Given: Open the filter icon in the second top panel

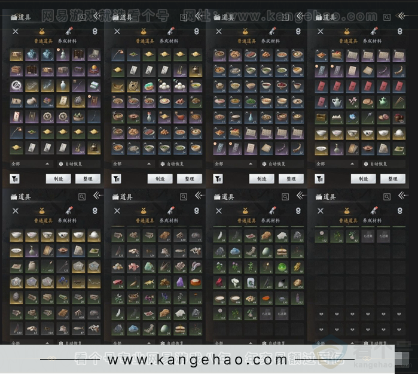Looking at the screenshot, I should click(116, 179).
